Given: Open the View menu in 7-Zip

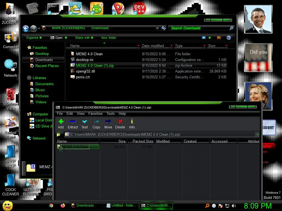Looking at the screenshot, I should tap(81, 113).
